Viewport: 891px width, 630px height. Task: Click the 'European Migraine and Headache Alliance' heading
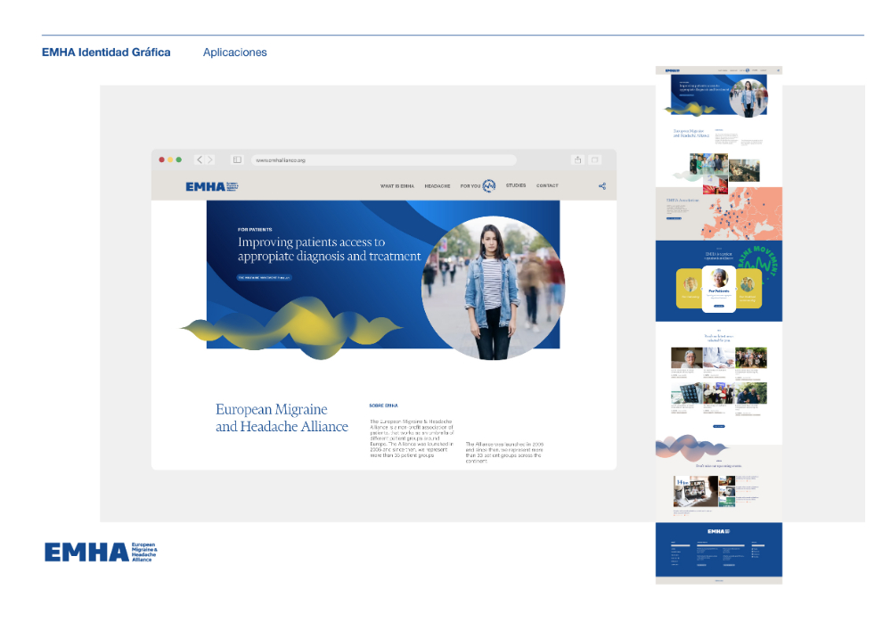click(282, 418)
